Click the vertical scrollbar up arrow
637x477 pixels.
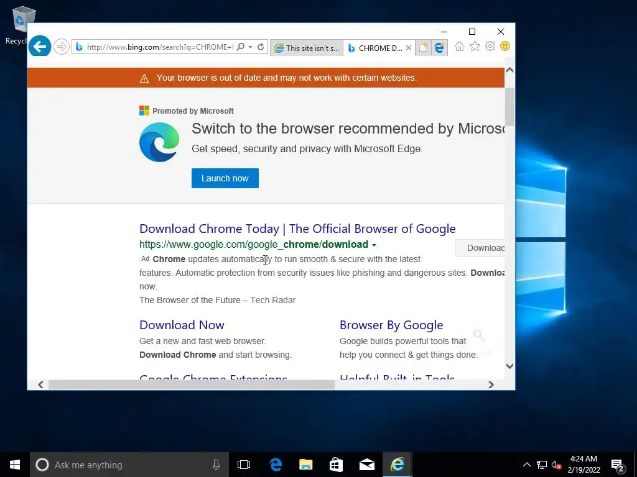[x=510, y=70]
